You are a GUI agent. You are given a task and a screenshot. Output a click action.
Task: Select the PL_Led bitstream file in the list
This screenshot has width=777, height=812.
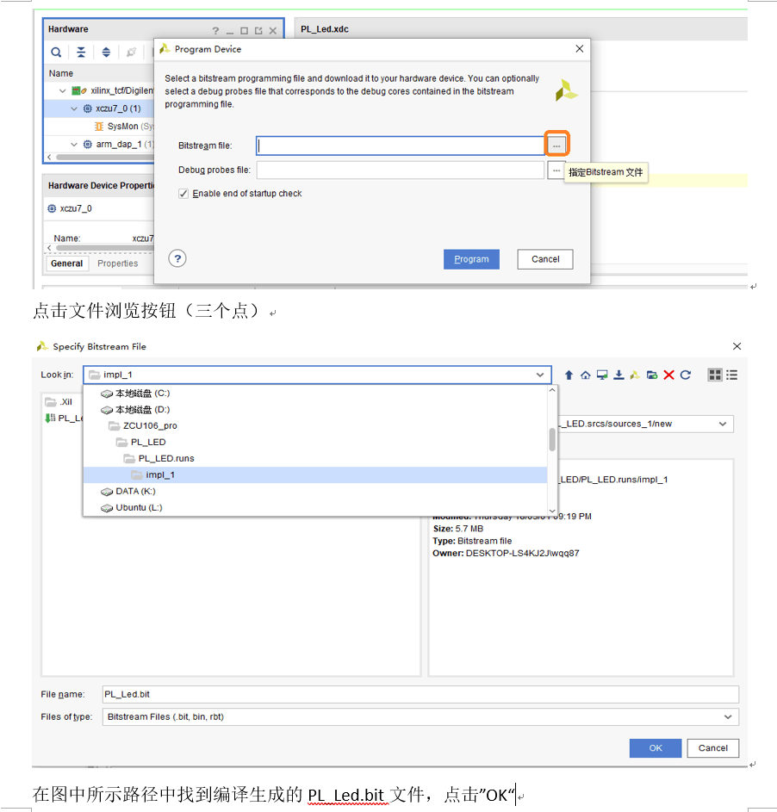pyautogui.click(x=64, y=418)
